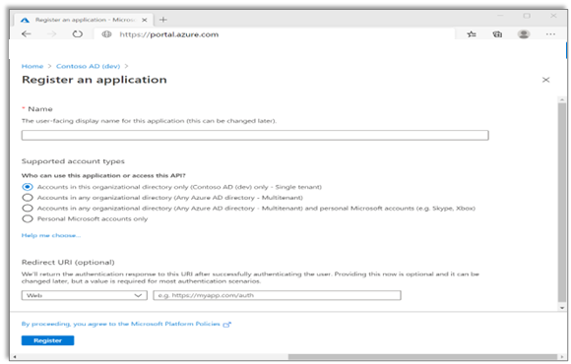Click the Azure logo on the tab
The width and height of the screenshot is (571, 364).
click(25, 20)
